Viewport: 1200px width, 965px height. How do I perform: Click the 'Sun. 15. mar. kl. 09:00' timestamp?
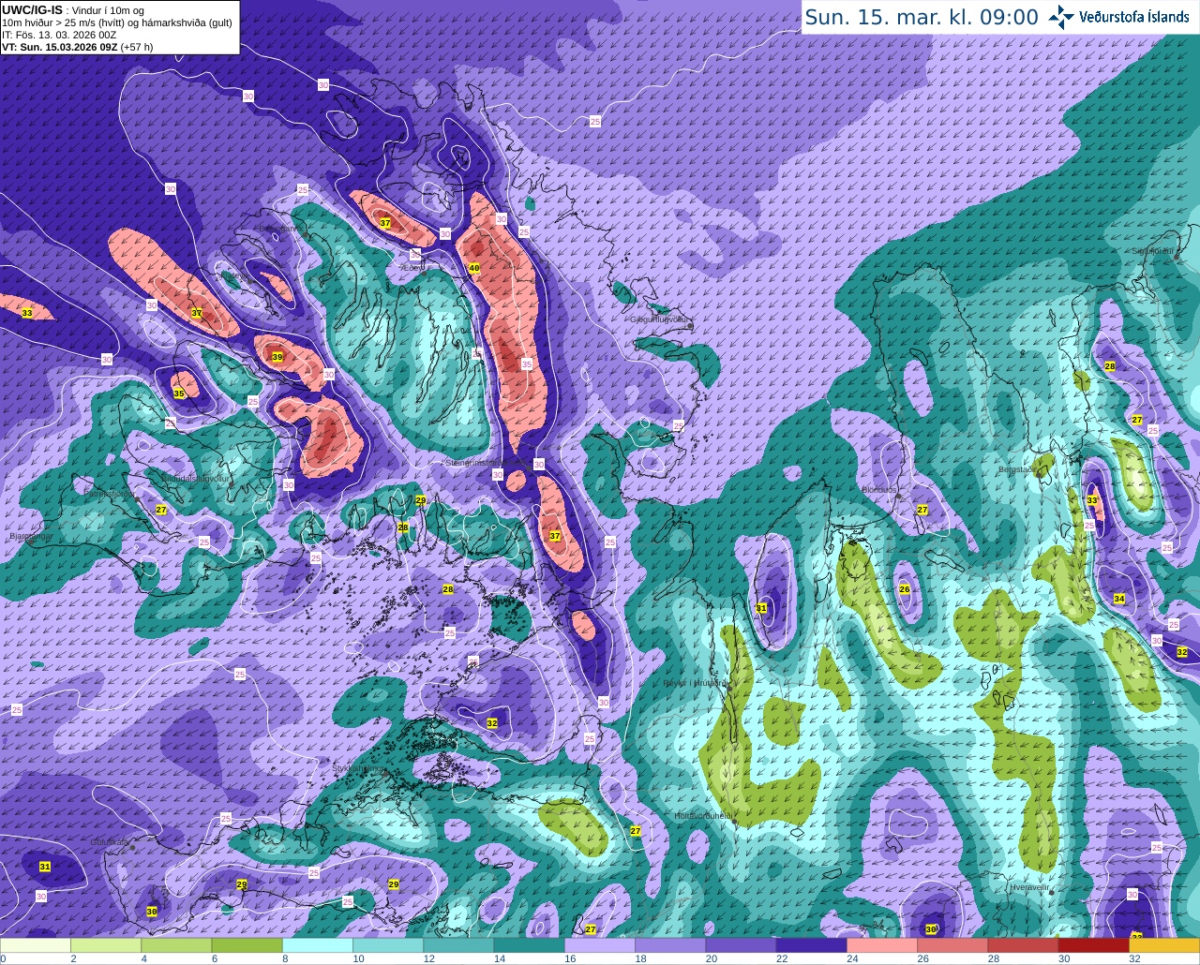point(922,17)
